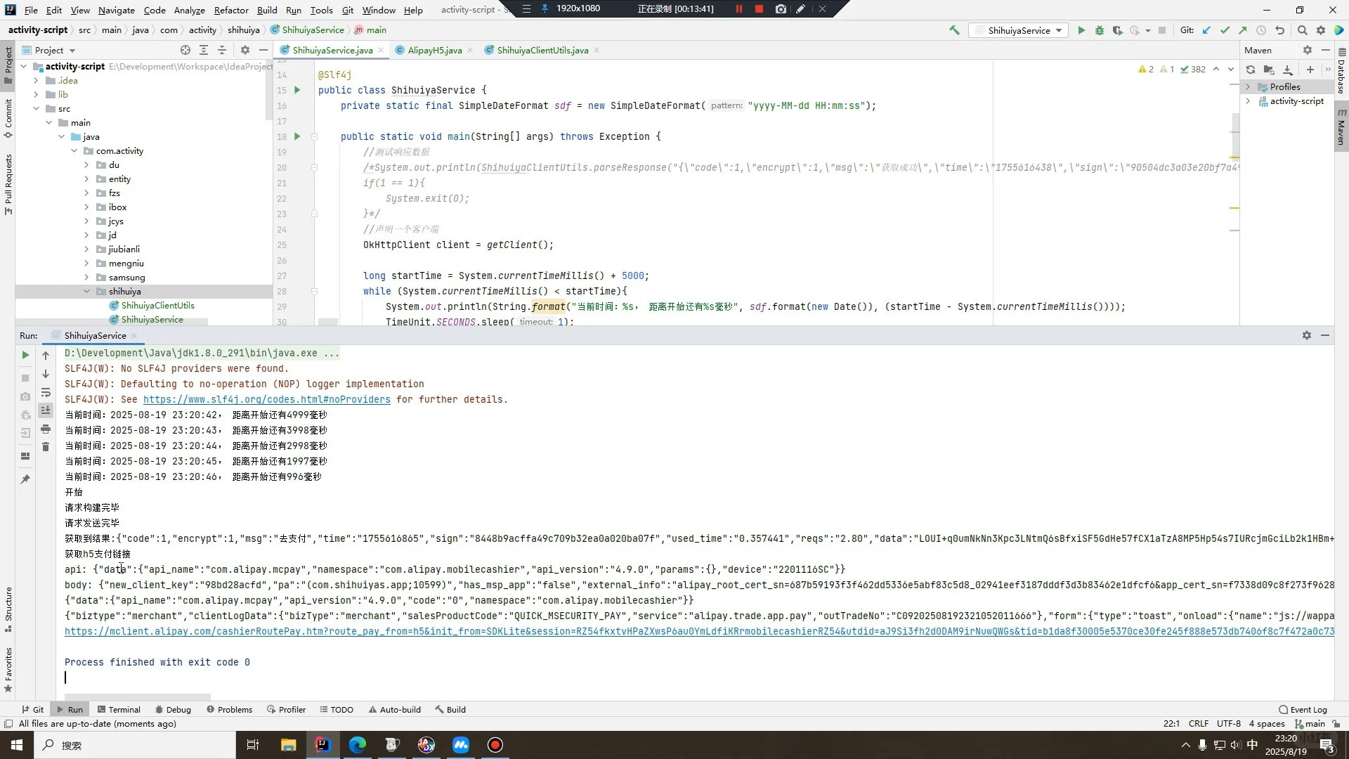The image size is (1349, 759).
Task: Click the Clear All trash icon in Run panel
Action: point(46,447)
